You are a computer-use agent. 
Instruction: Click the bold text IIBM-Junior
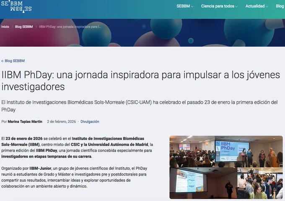click(40, 168)
